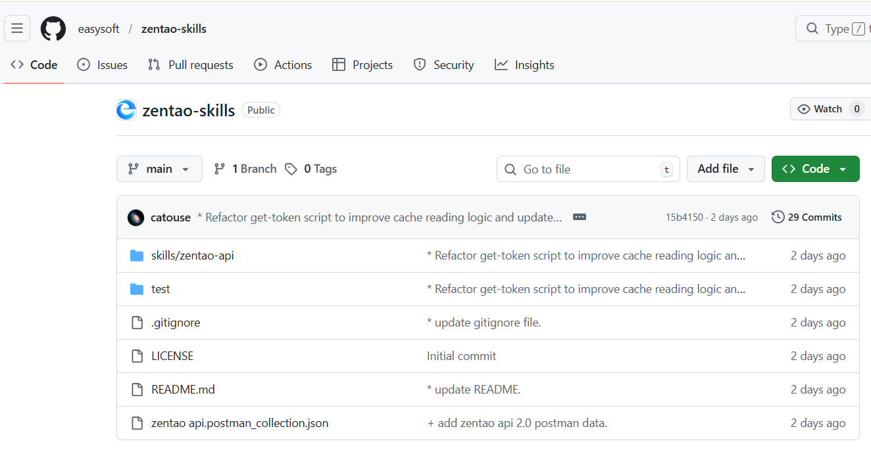871x452 pixels.
Task: Click the Go to file search field
Action: (x=579, y=169)
